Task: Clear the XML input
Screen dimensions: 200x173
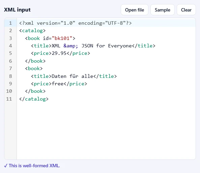Action: [x=186, y=10]
